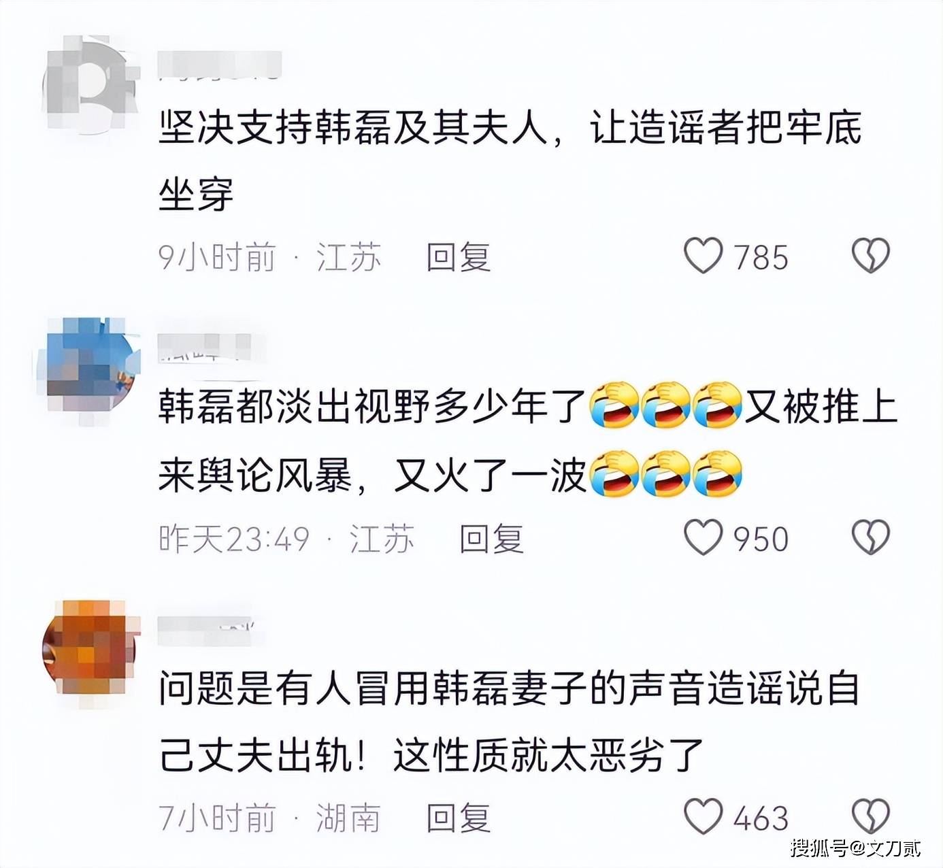This screenshot has width=943, height=868.
Task: Dislike the comment posted 昨天23:49
Action: coord(871,537)
